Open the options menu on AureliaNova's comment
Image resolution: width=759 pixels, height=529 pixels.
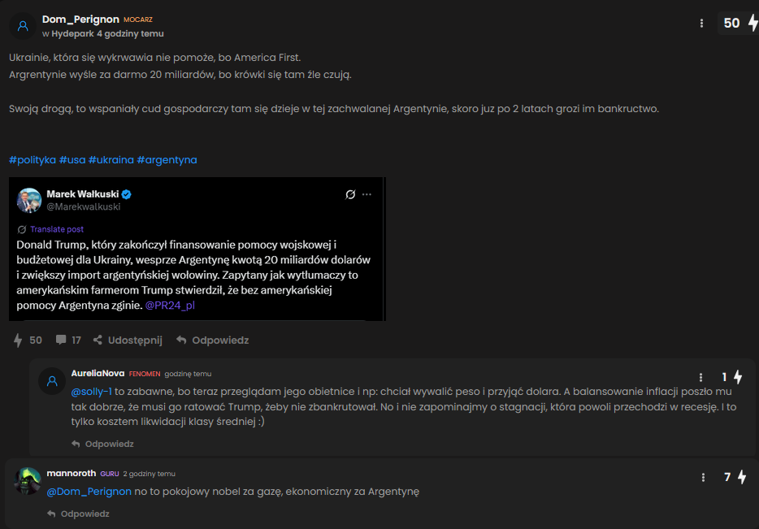701,377
